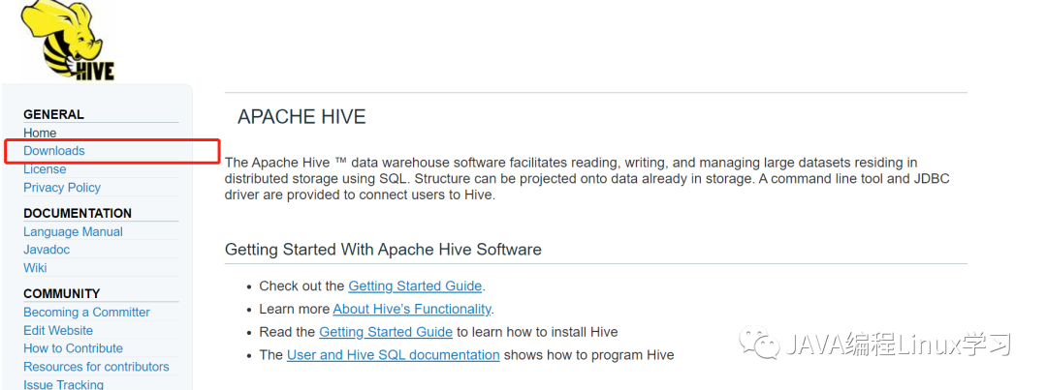This screenshot has height=390, width=1047.
Task: Open the Language Manual documentation link
Action: click(73, 231)
